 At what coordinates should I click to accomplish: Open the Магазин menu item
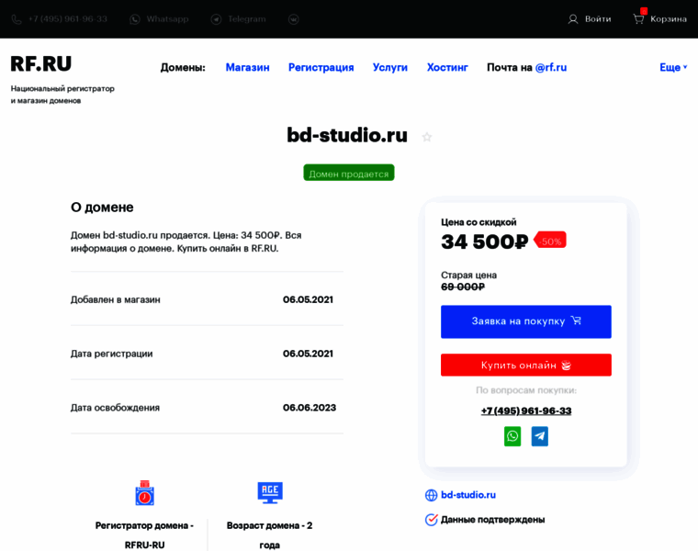247,67
